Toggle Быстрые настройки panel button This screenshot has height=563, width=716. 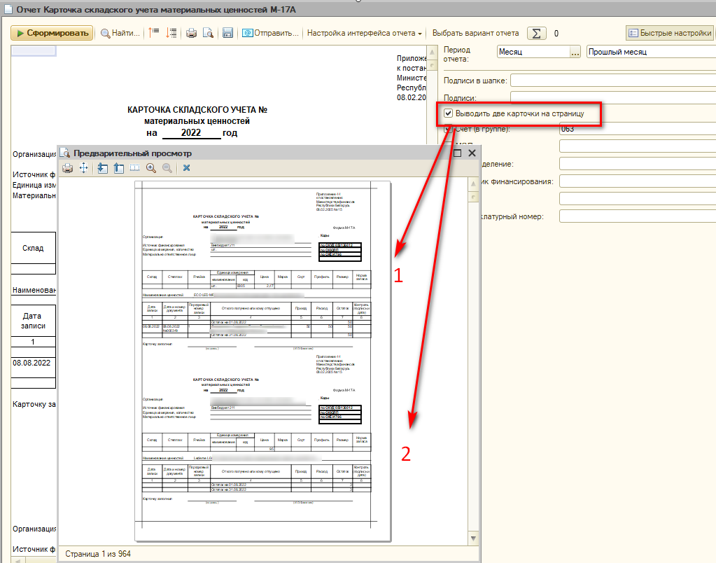pyautogui.click(x=669, y=33)
